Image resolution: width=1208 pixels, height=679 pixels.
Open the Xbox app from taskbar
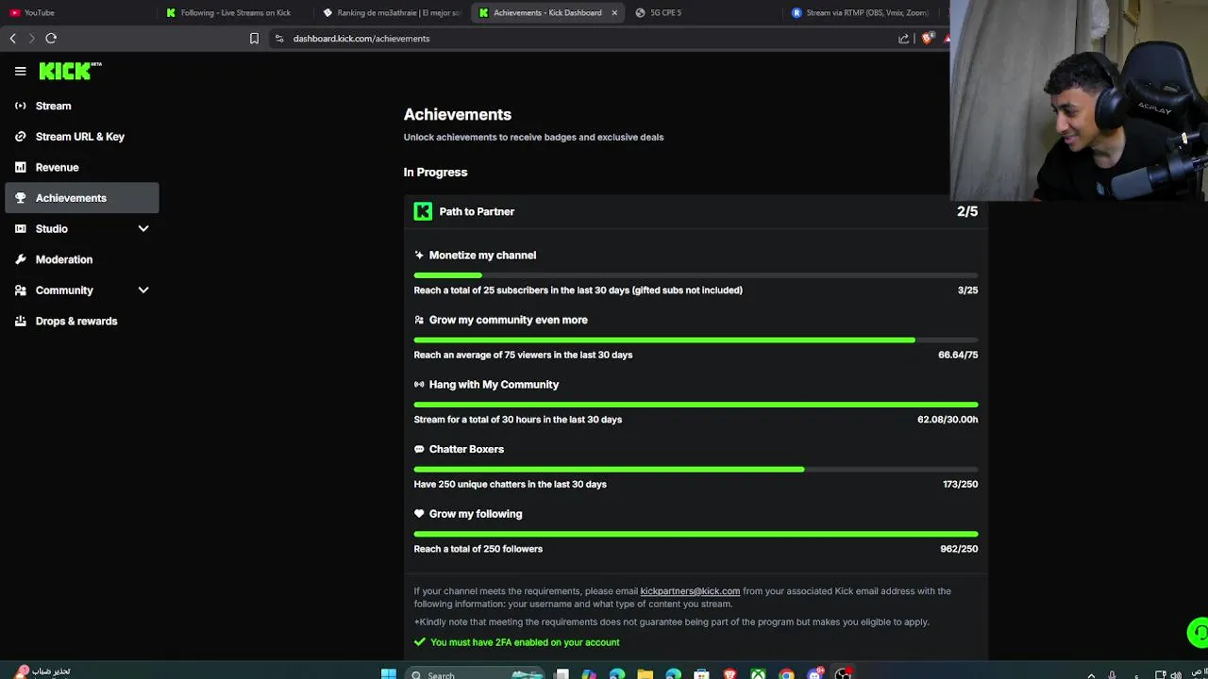[758, 673]
